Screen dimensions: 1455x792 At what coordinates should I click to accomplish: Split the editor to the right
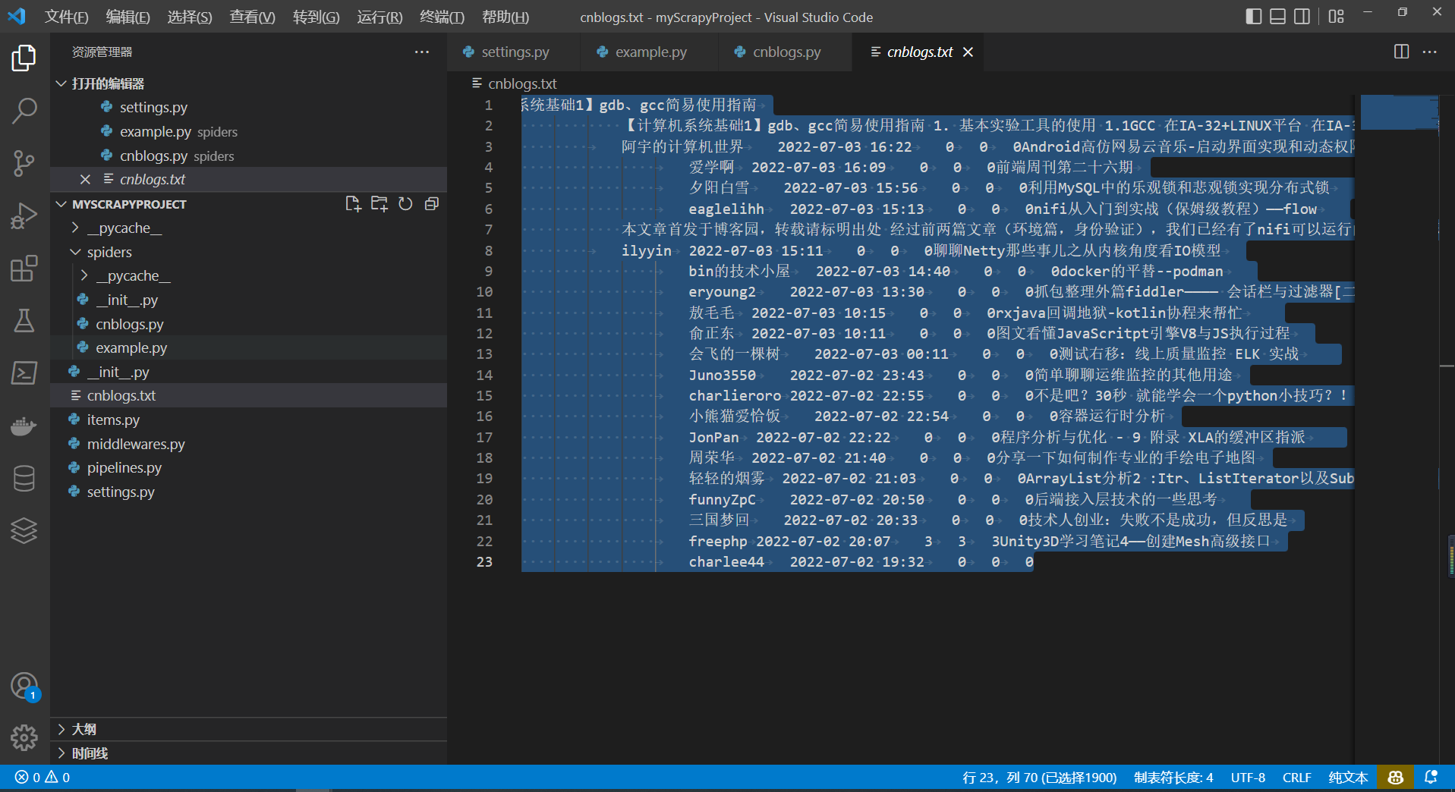point(1401,52)
